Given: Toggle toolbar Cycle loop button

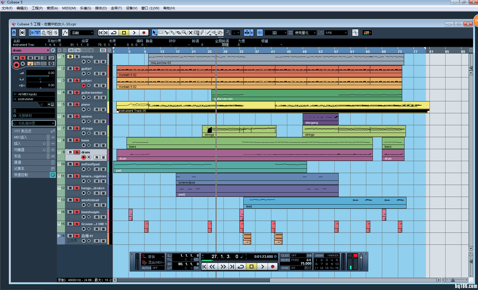Looking at the screenshot, I should 114,33.
